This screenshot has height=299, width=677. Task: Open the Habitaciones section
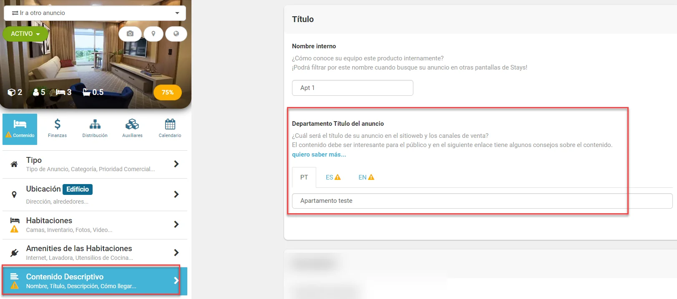[x=95, y=225]
